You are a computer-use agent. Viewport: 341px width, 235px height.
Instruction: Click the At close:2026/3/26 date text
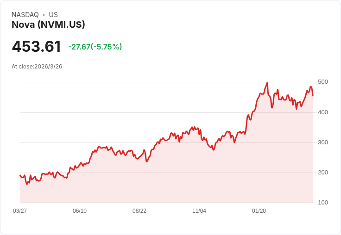click(x=37, y=66)
